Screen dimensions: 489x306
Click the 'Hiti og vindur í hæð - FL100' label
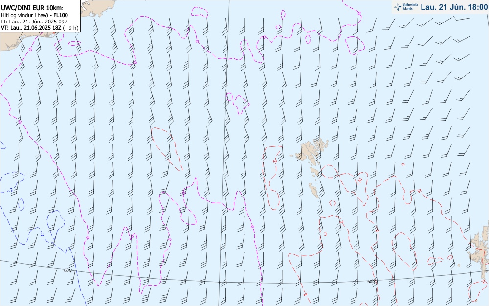[34, 15]
